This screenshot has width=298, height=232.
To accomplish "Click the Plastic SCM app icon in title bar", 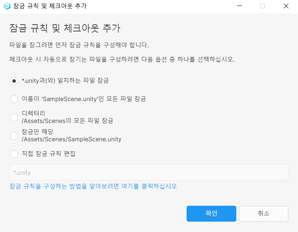I will pos(7,6).
